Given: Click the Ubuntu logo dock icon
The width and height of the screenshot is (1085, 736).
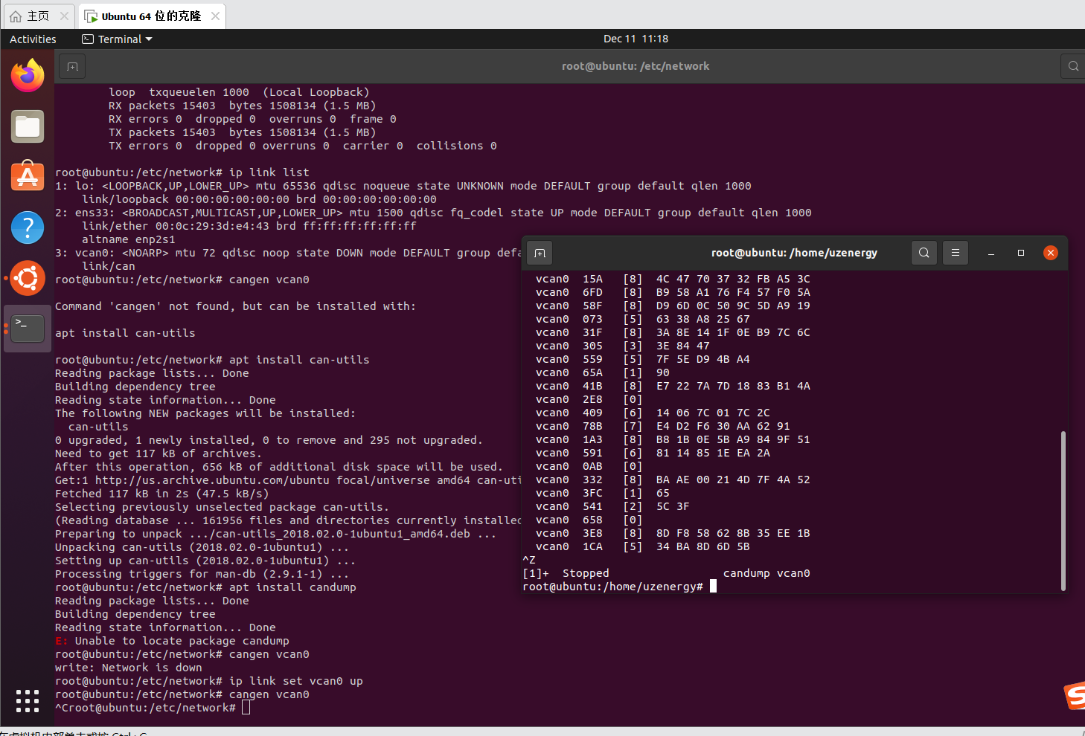Looking at the screenshot, I should [28, 278].
